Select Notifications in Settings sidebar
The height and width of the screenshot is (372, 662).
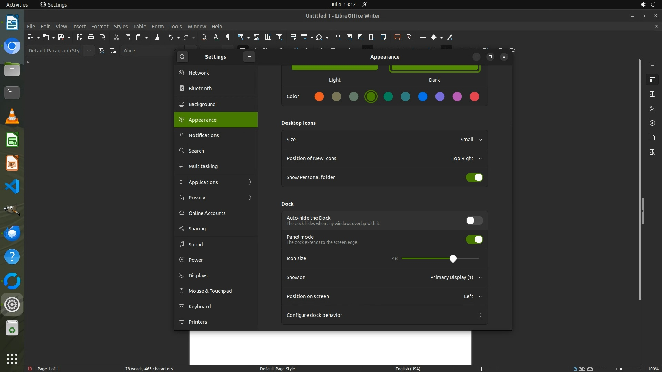[x=203, y=135]
